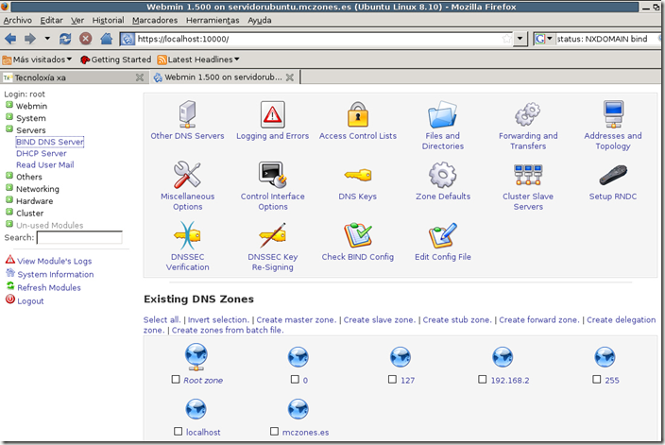
Task: Open the Root zone globe icon
Action: tap(196, 357)
